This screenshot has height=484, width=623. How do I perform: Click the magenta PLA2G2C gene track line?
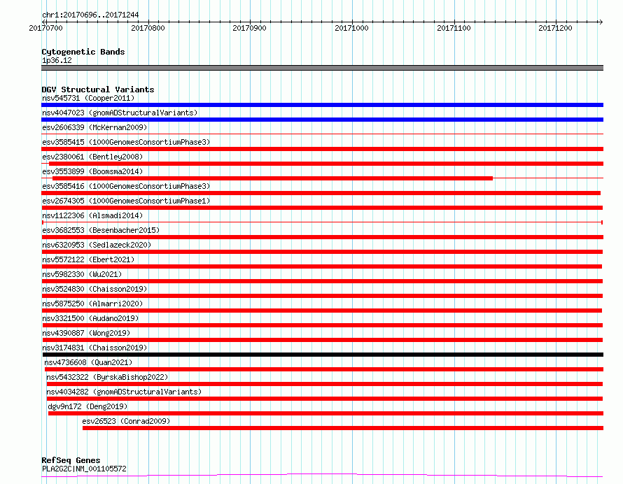coord(322,476)
